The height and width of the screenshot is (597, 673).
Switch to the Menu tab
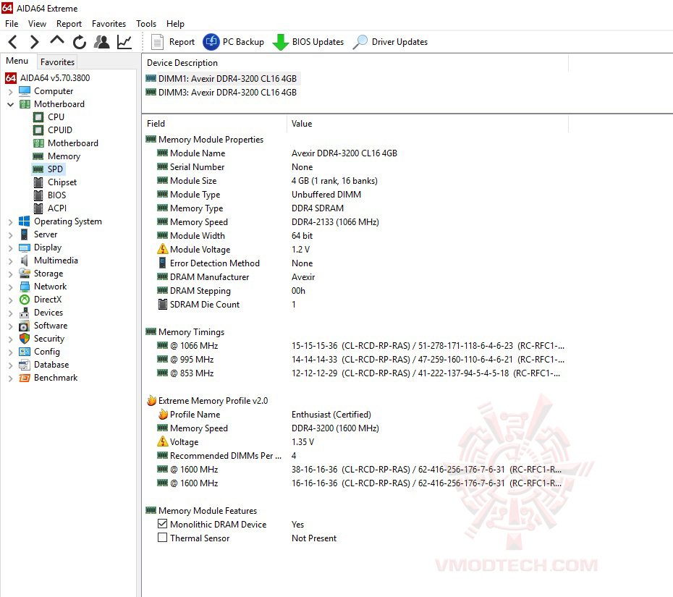[17, 61]
